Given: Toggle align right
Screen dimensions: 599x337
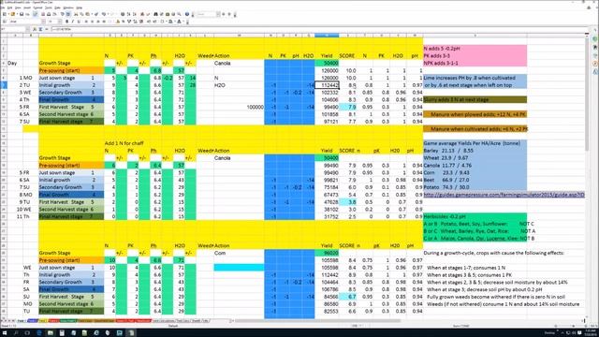Looking at the screenshot, I should click(97, 22).
